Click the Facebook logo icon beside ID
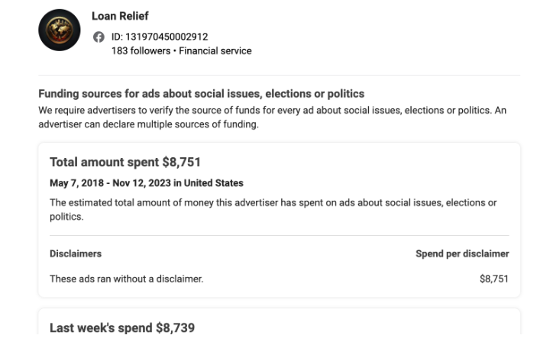This screenshot has width=540, height=361. (x=99, y=37)
